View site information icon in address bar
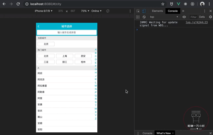213x135 pixels. tap(27, 4)
